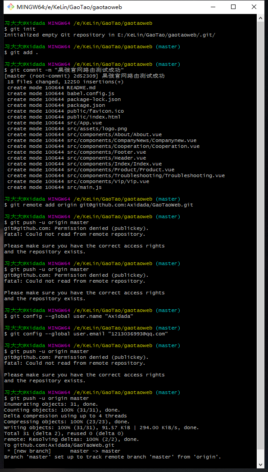Click the git config user.email command
Image resolution: width=268 pixels, height=472 pixels.
click(86, 334)
